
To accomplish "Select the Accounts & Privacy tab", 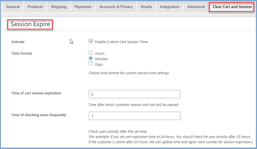I will click(x=116, y=7).
